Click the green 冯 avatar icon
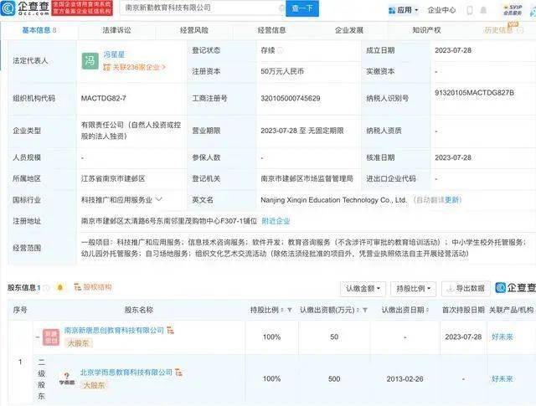 (90, 61)
